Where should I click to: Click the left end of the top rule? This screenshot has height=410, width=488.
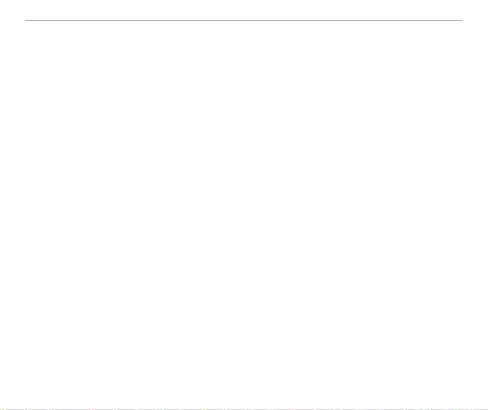[x=27, y=20]
